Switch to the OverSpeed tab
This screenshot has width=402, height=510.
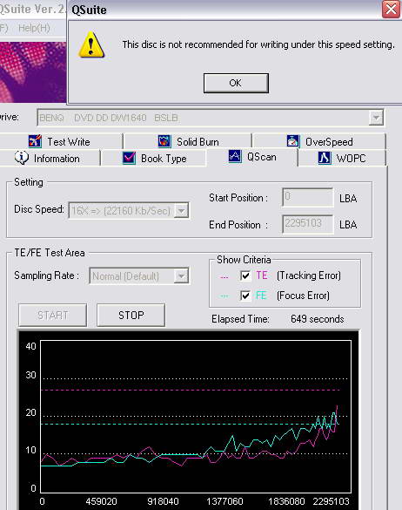coord(319,141)
